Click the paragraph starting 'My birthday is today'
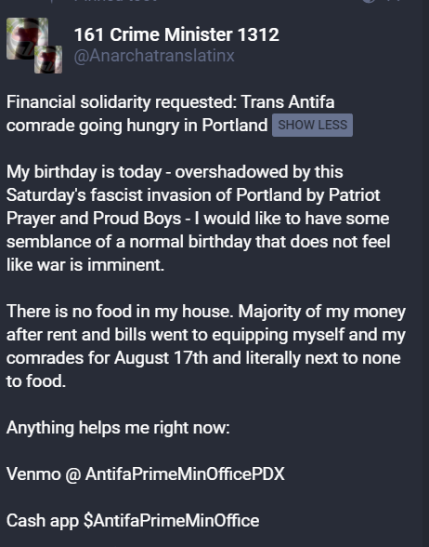The height and width of the screenshot is (547, 429). point(198,219)
